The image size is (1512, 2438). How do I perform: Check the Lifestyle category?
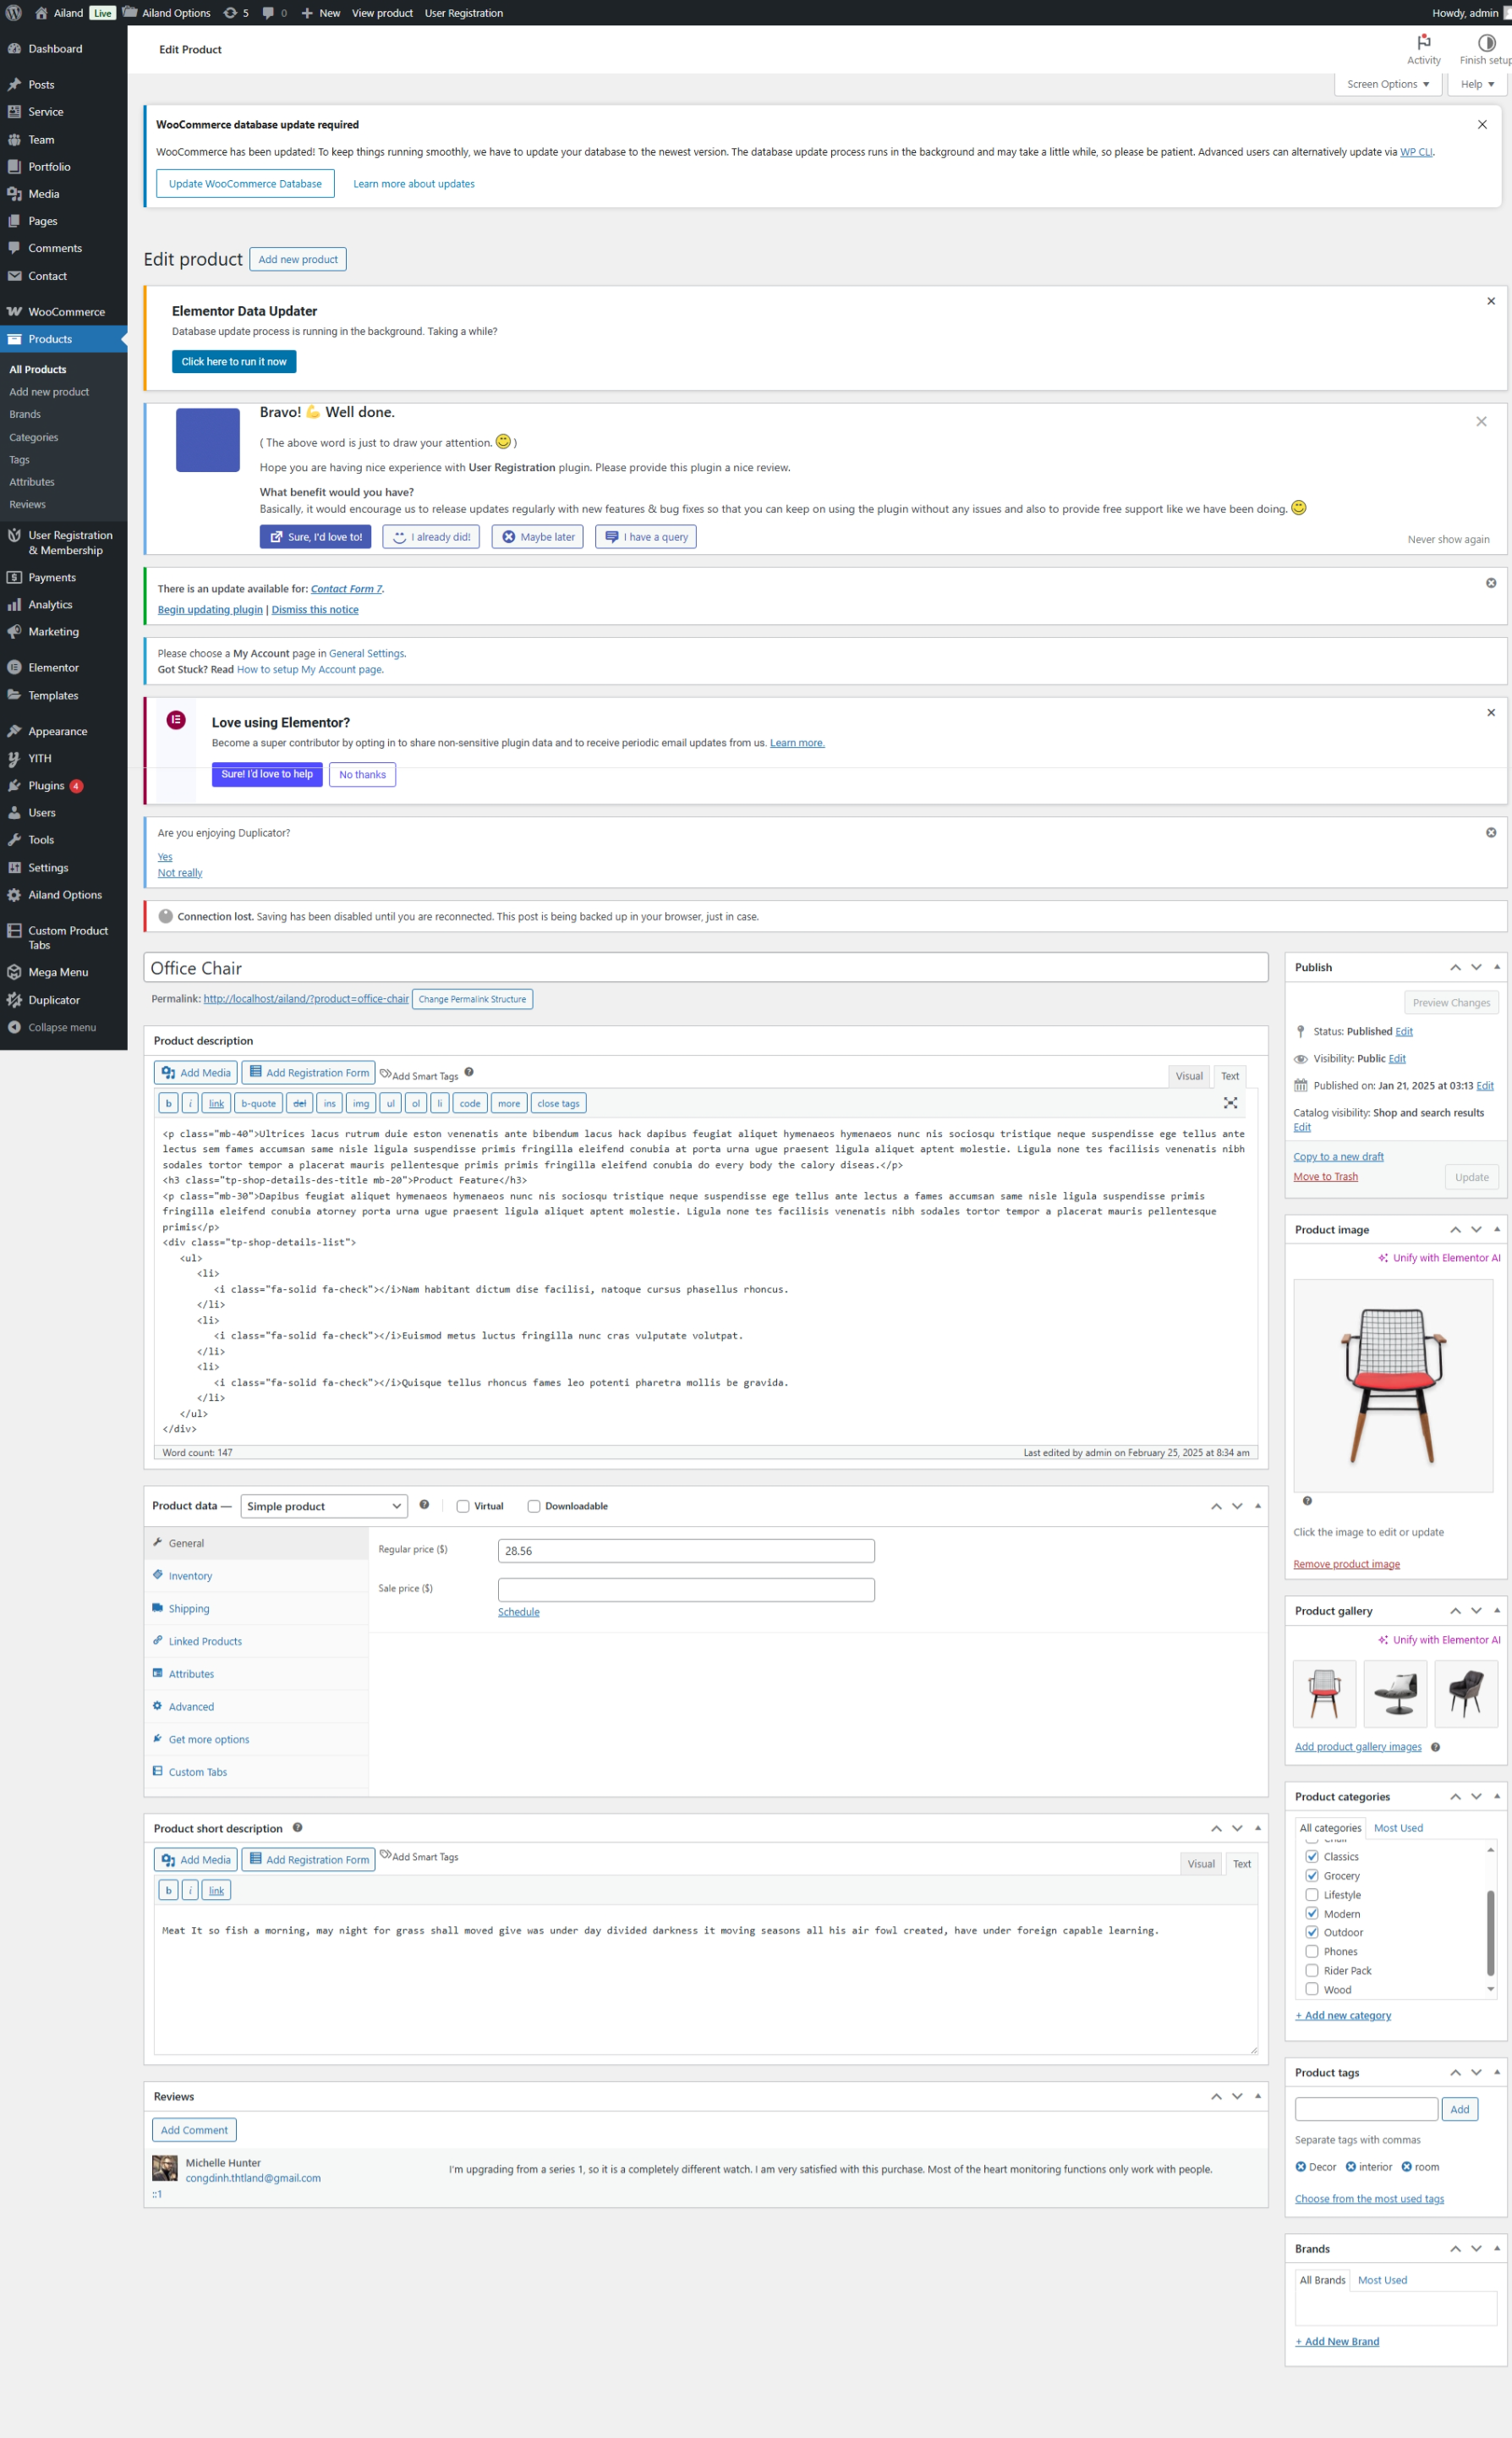tap(1312, 1895)
